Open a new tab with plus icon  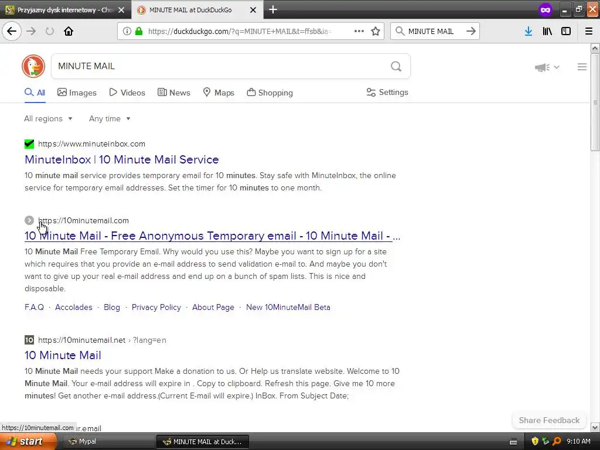273,9
